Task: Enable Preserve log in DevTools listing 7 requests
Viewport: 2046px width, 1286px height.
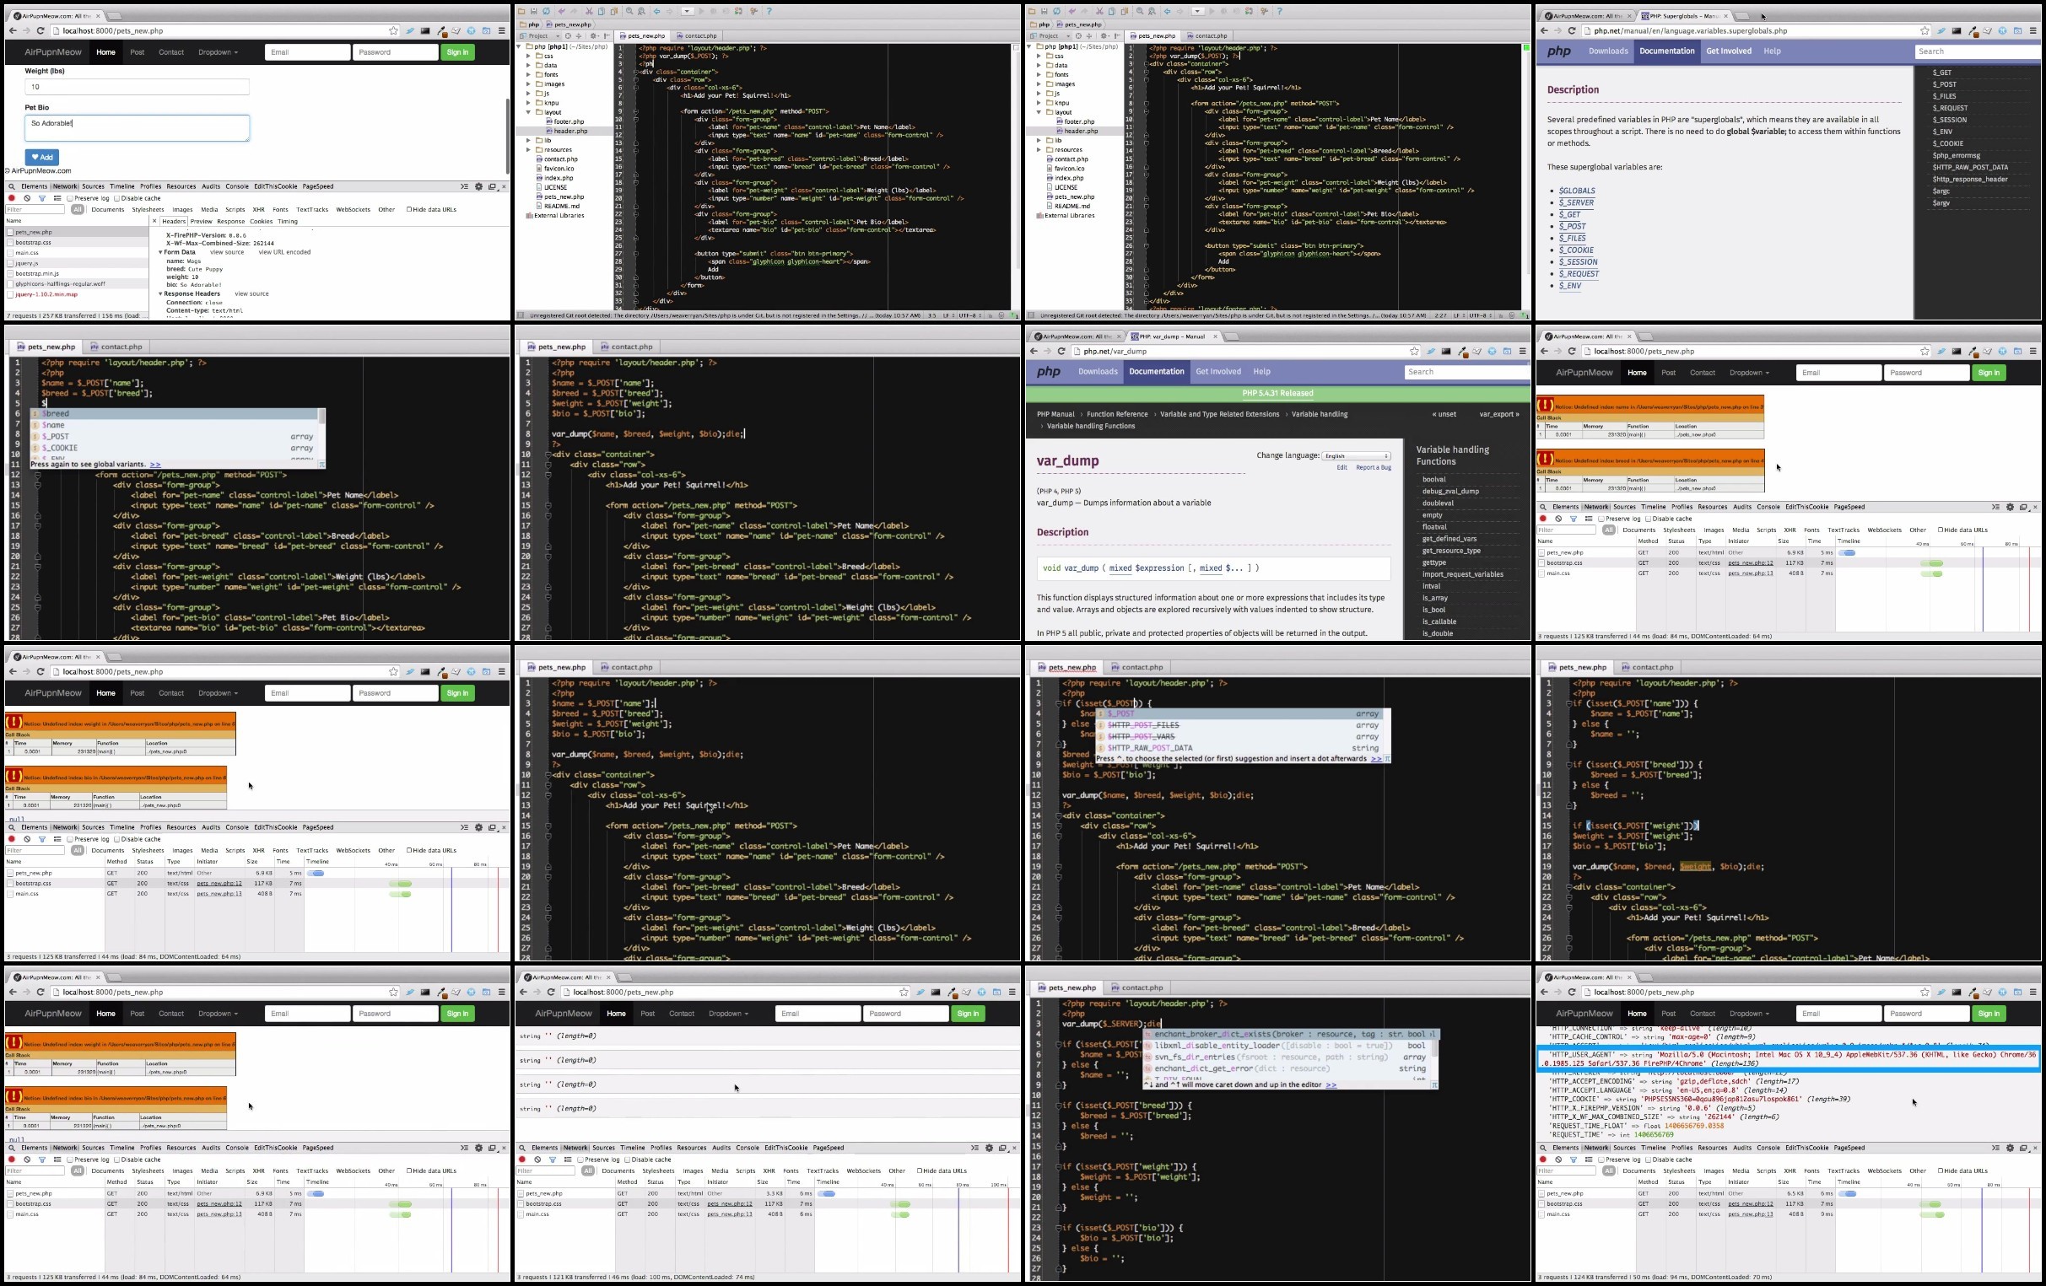Action: click(x=70, y=198)
